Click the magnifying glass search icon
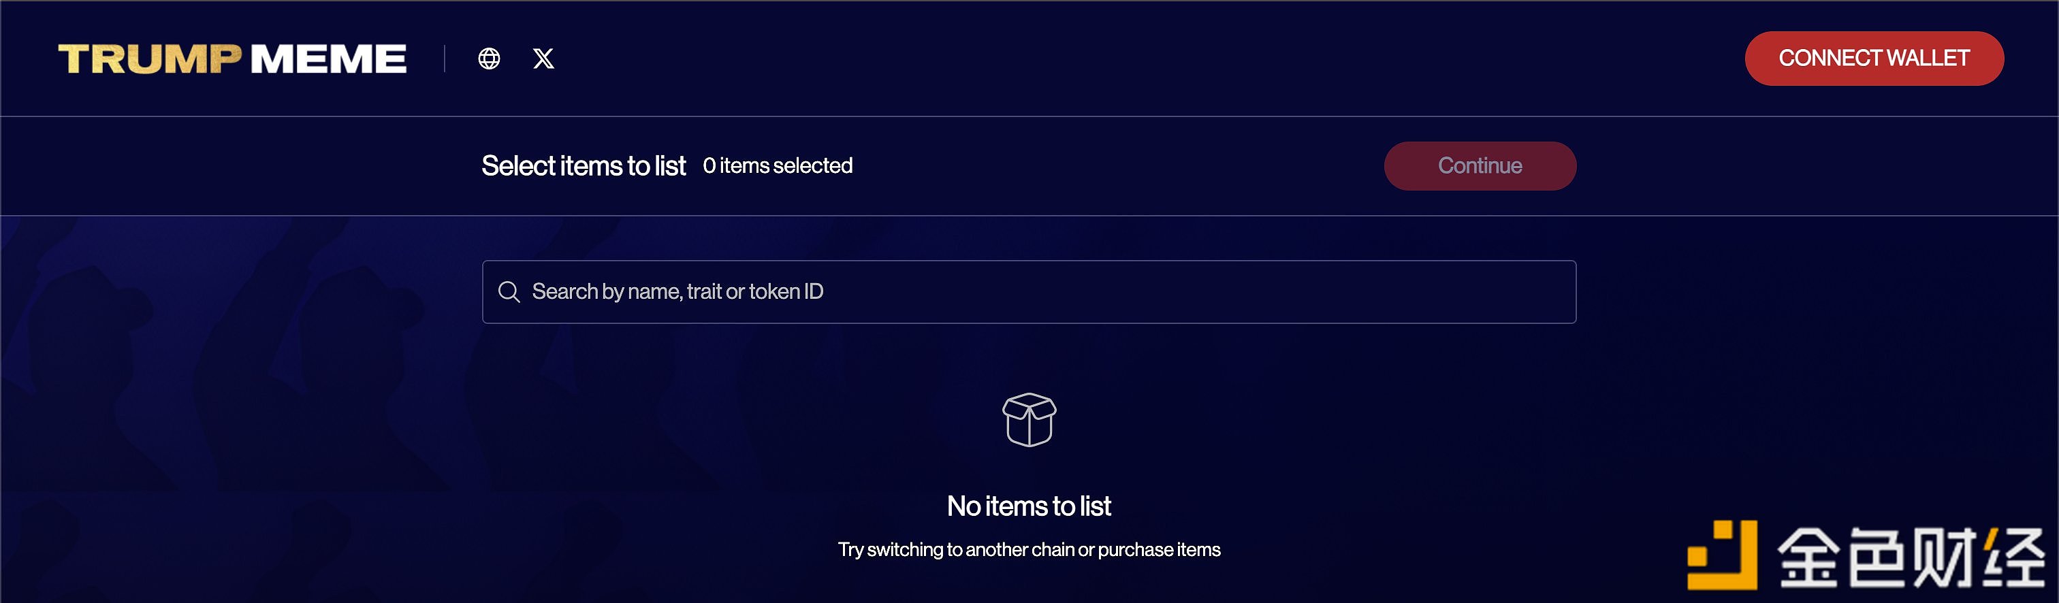Viewport: 2059px width, 603px height. pyautogui.click(x=509, y=291)
